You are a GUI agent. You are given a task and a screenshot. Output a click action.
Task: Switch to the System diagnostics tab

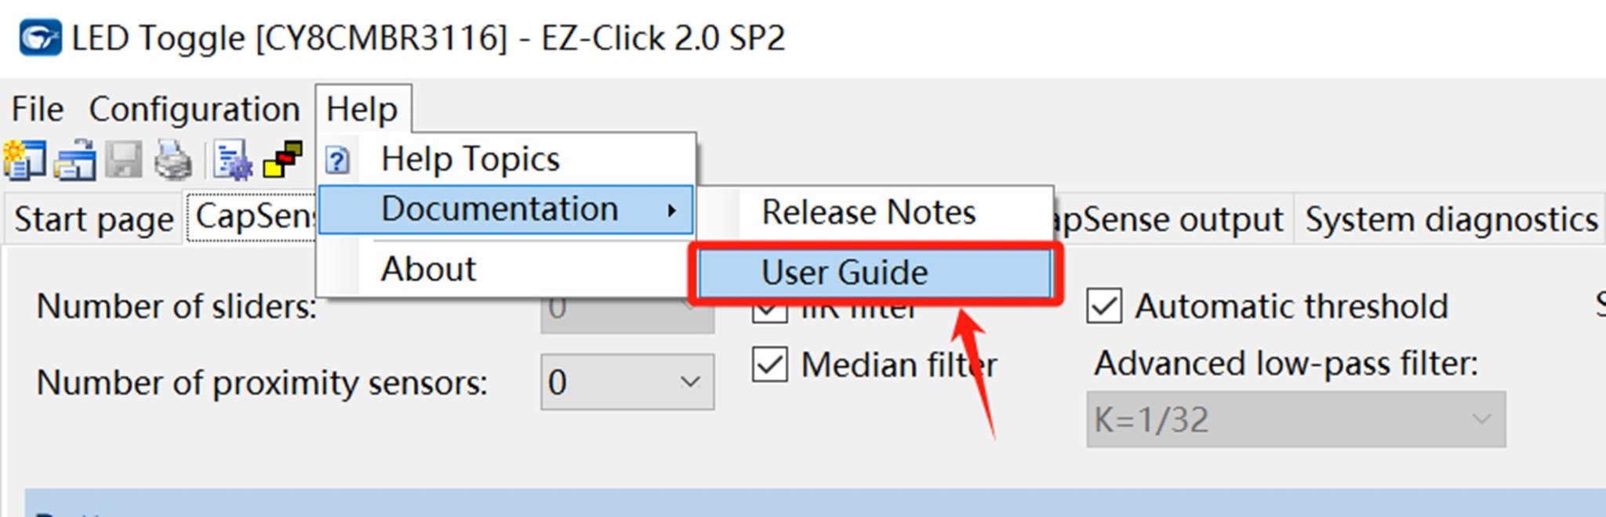pyautogui.click(x=1451, y=219)
